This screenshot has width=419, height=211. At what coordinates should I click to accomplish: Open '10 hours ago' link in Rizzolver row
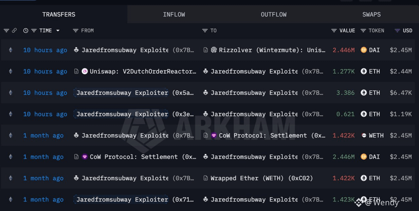pyautogui.click(x=45, y=50)
